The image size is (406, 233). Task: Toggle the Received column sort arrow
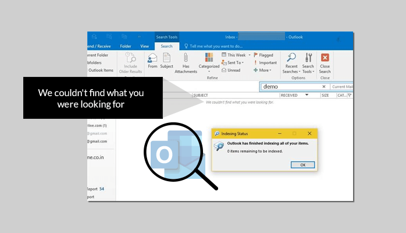point(307,95)
